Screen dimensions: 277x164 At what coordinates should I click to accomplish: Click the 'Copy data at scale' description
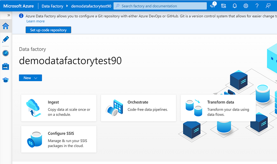tap(69, 112)
